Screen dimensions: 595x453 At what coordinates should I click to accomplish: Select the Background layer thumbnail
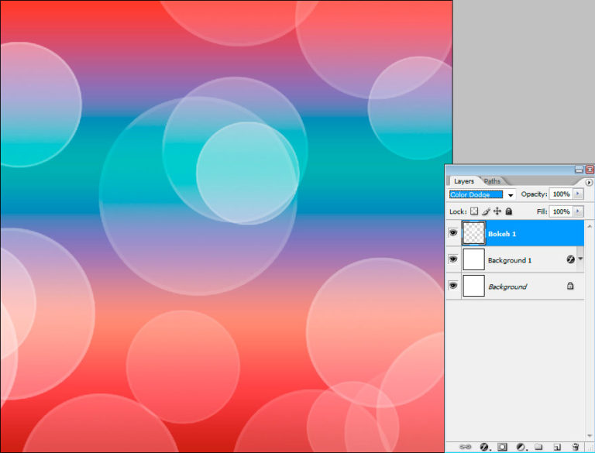(473, 286)
